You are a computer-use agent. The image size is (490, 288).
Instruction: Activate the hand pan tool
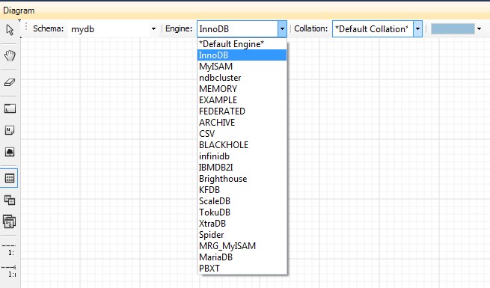click(x=10, y=56)
